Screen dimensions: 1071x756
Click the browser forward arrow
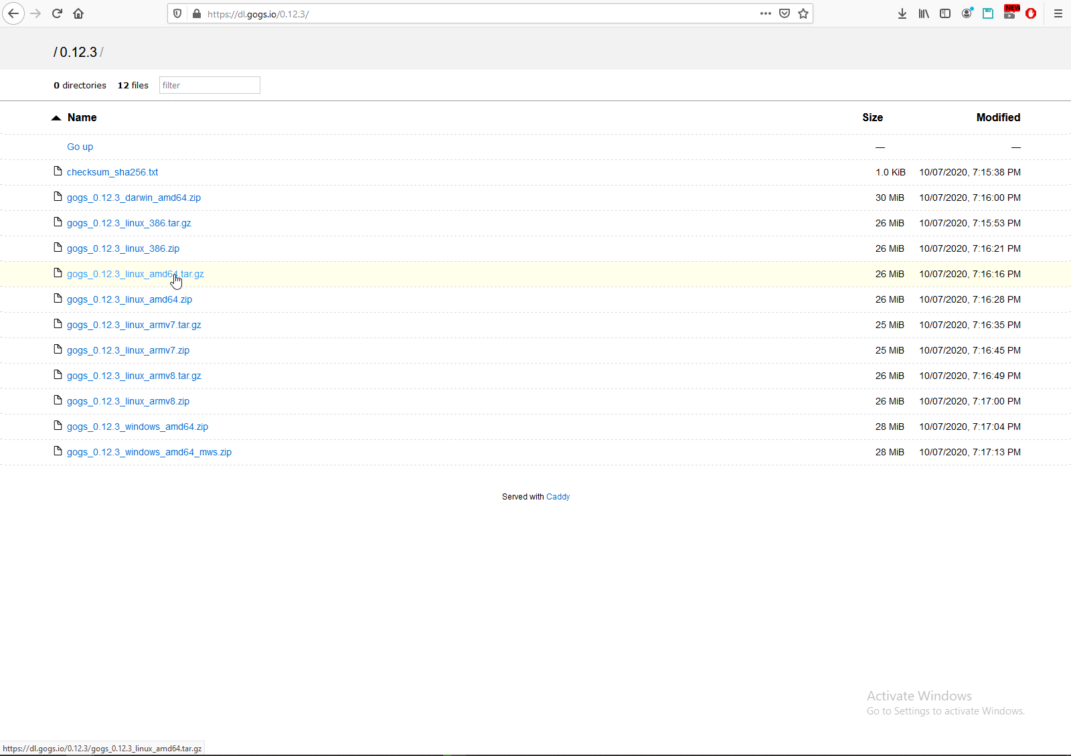[36, 13]
